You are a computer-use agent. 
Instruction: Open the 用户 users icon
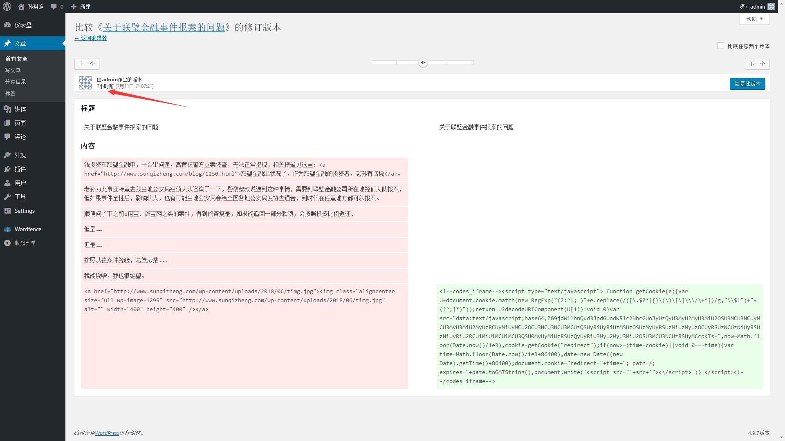(7, 183)
